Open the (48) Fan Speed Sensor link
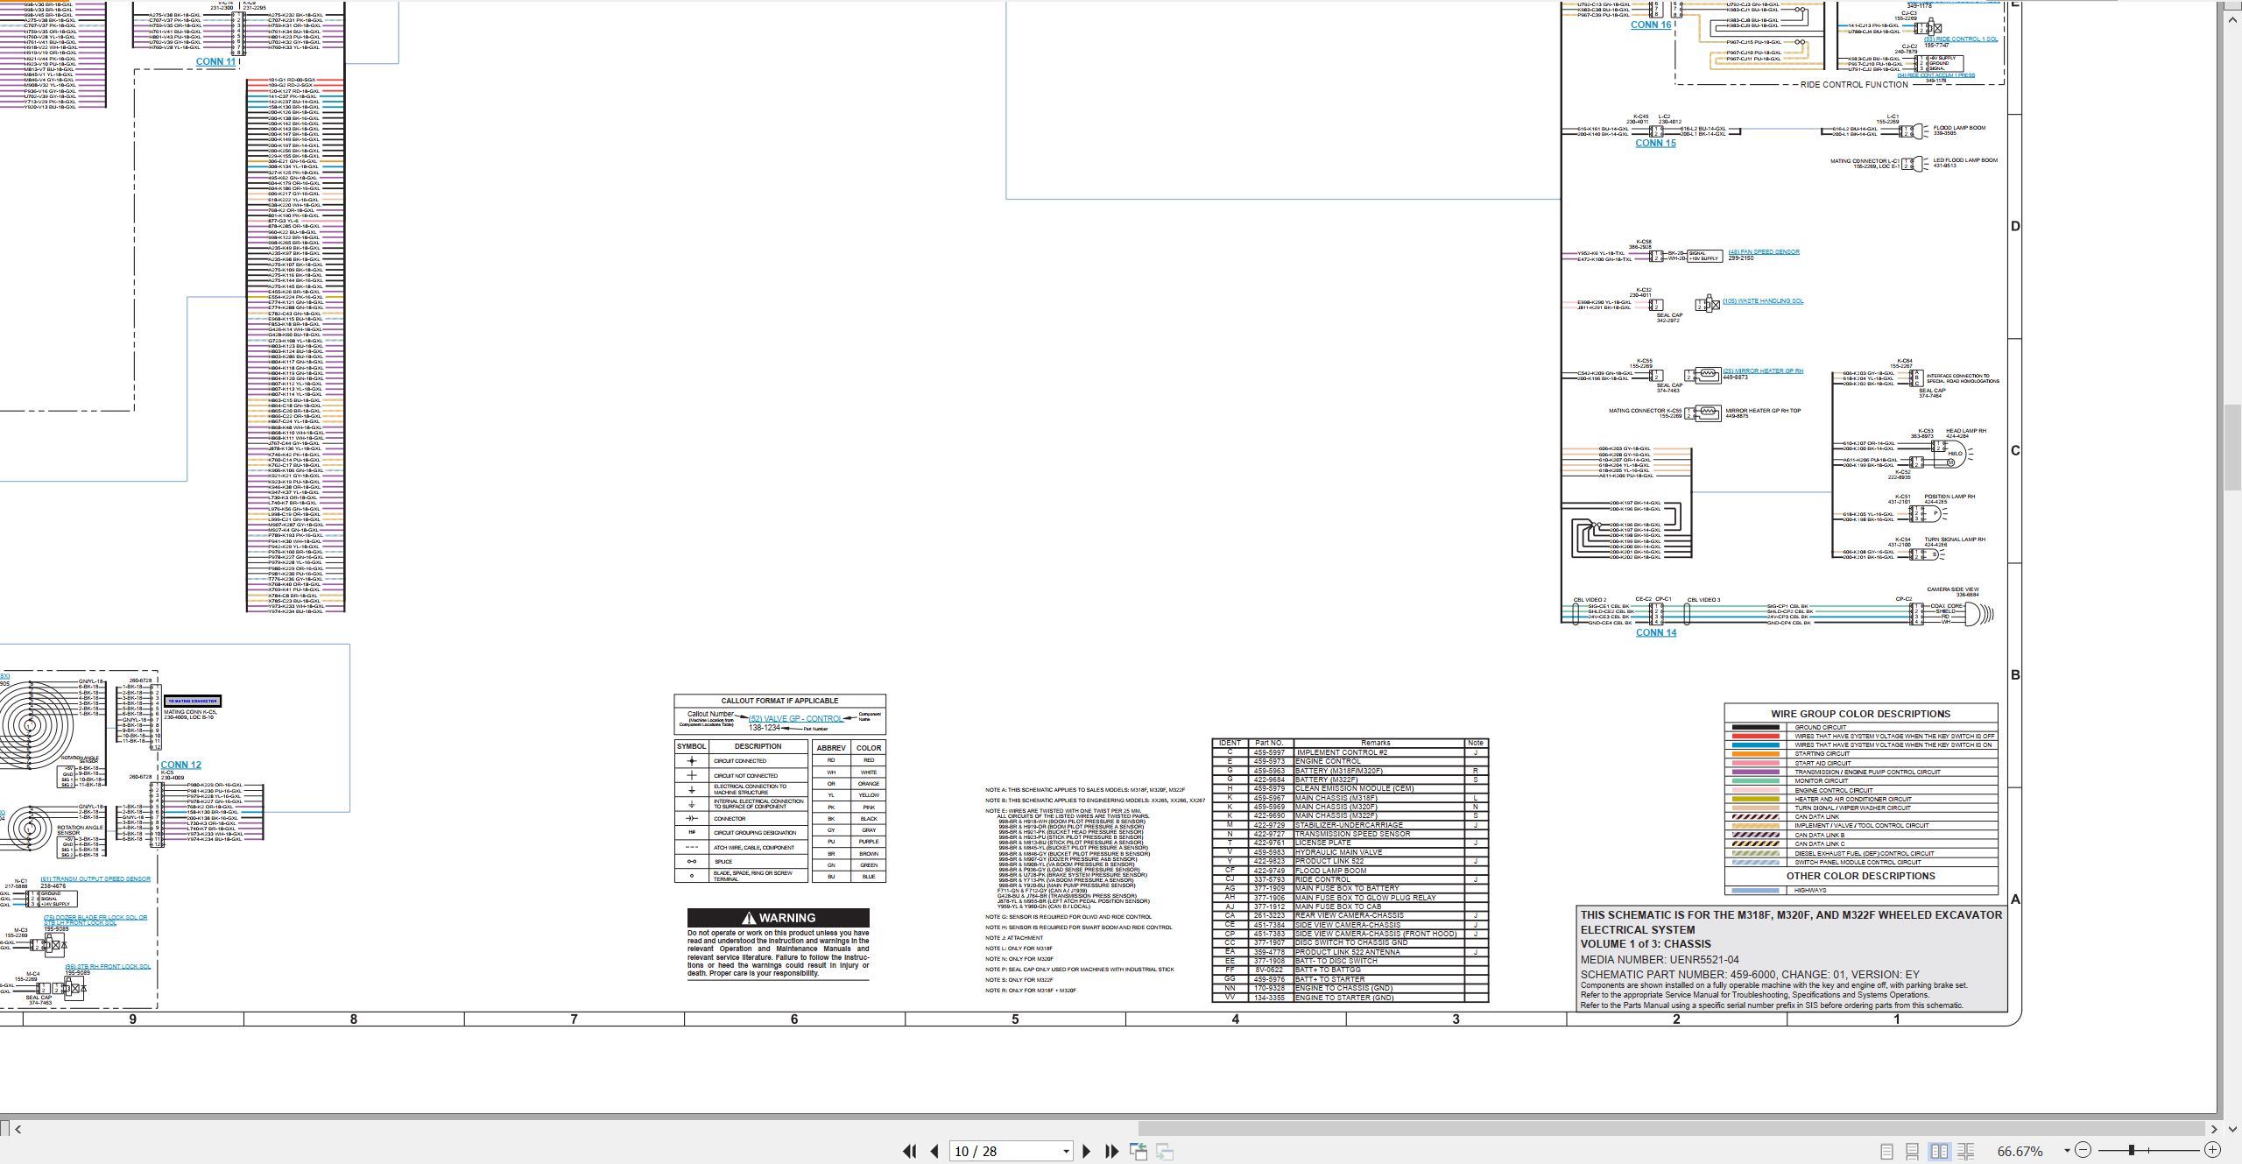The image size is (2242, 1164). (x=1763, y=251)
